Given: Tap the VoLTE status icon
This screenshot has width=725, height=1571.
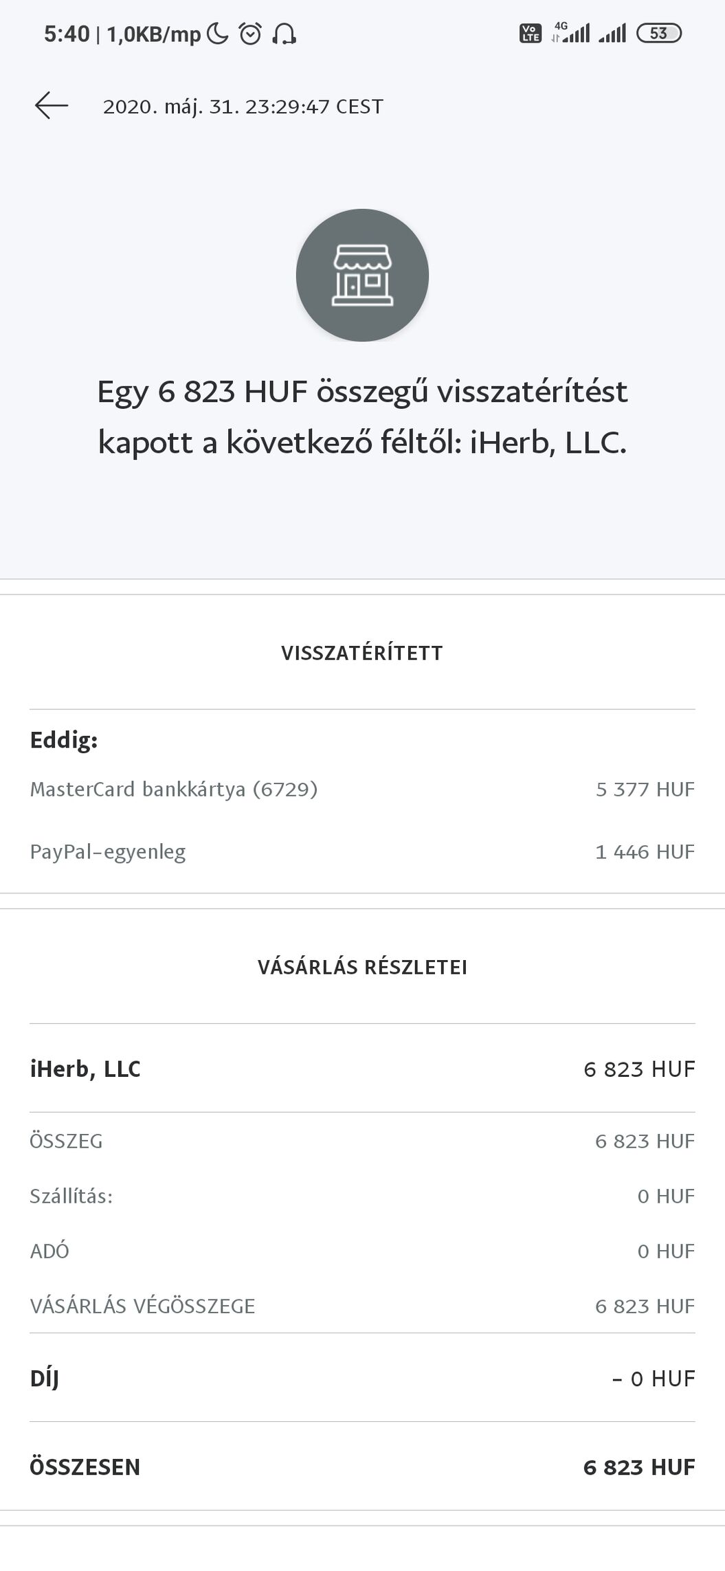Looking at the screenshot, I should pyautogui.click(x=530, y=33).
